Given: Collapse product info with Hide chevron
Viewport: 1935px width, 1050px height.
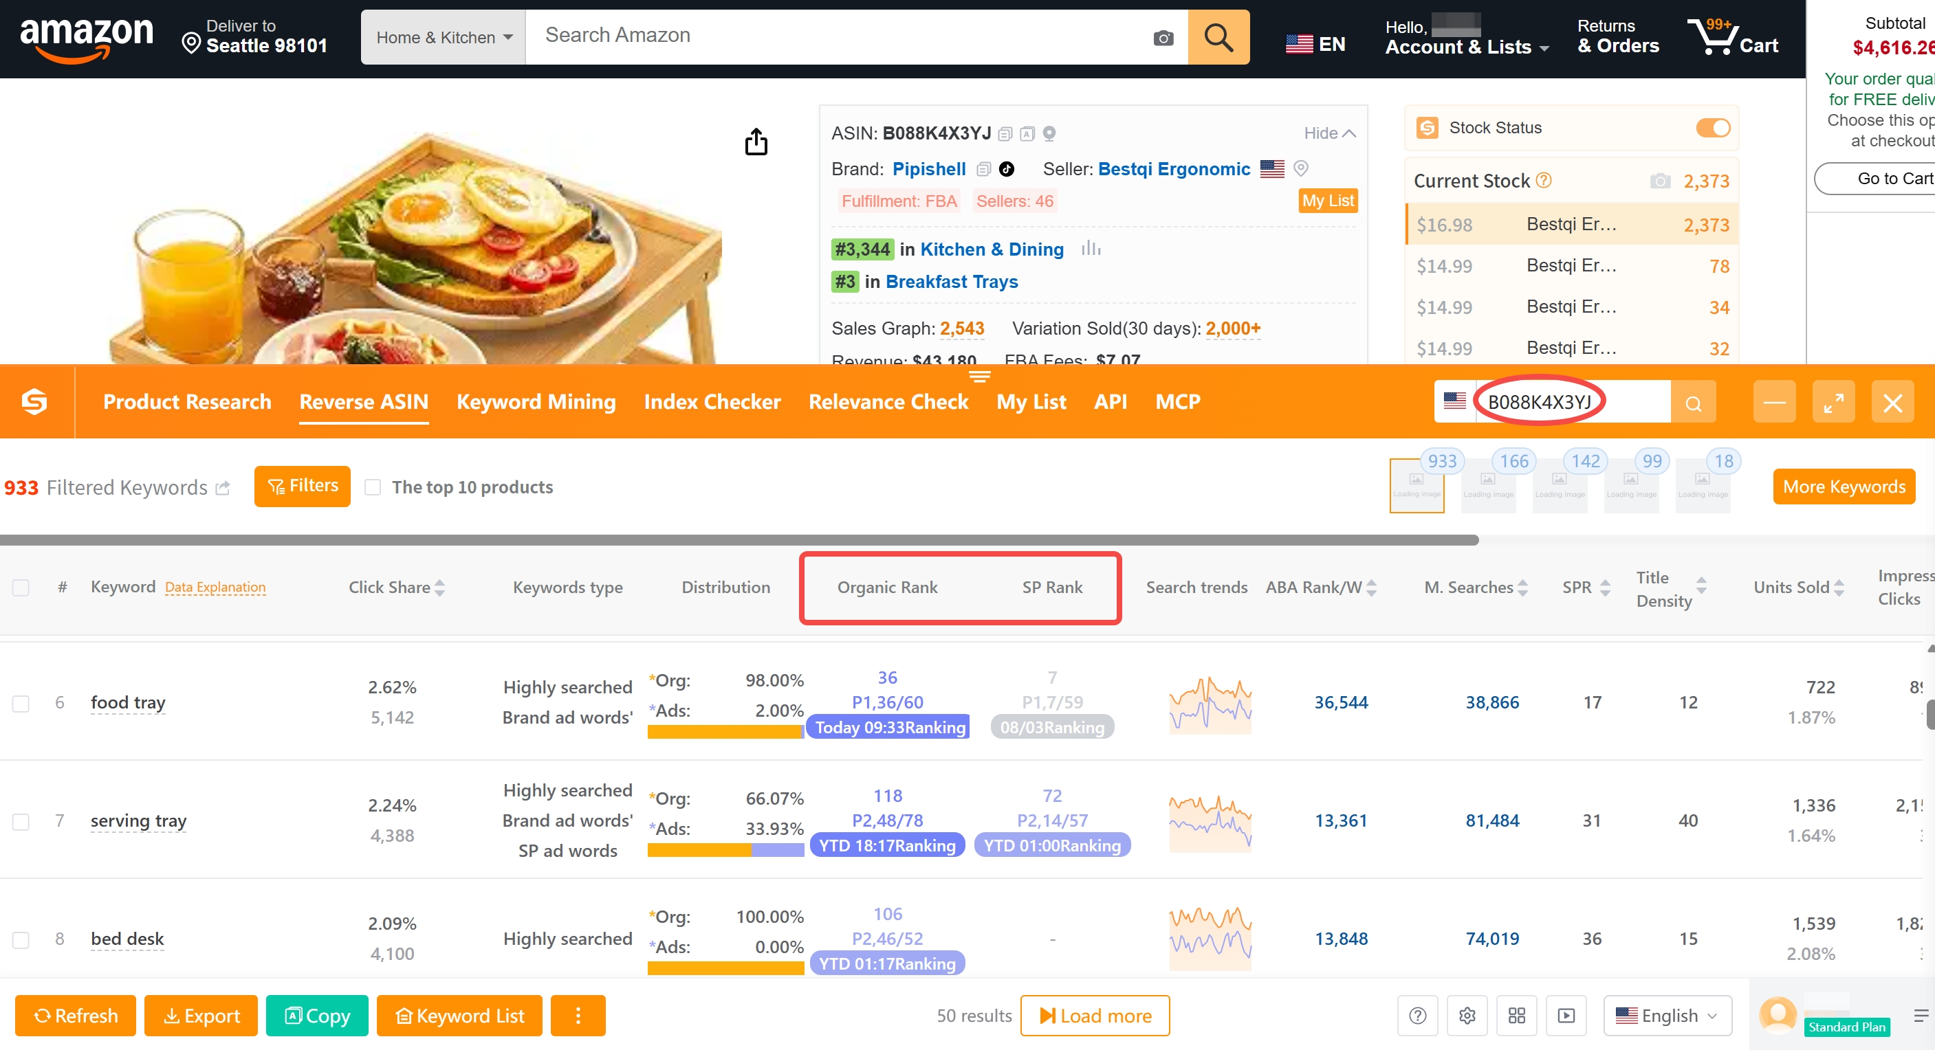Looking at the screenshot, I should pyautogui.click(x=1330, y=133).
